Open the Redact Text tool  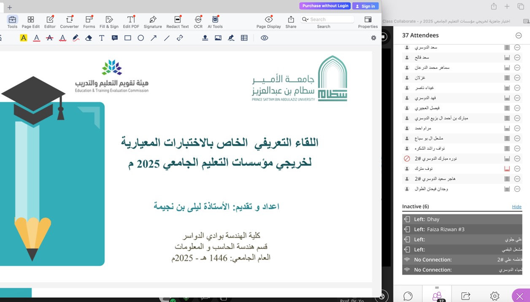(177, 22)
